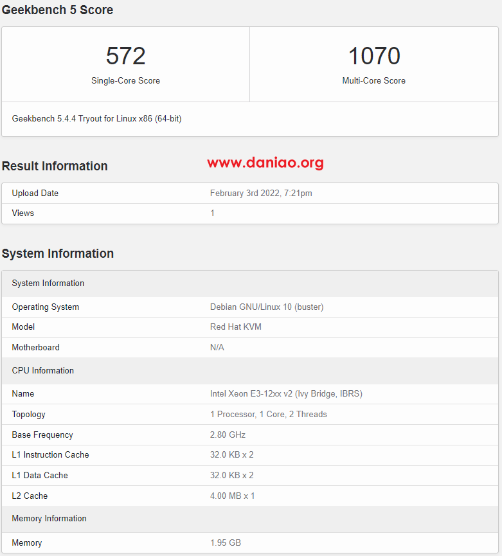Click the 'L1 Instruction Cache' label
The image size is (502, 556).
tap(50, 455)
